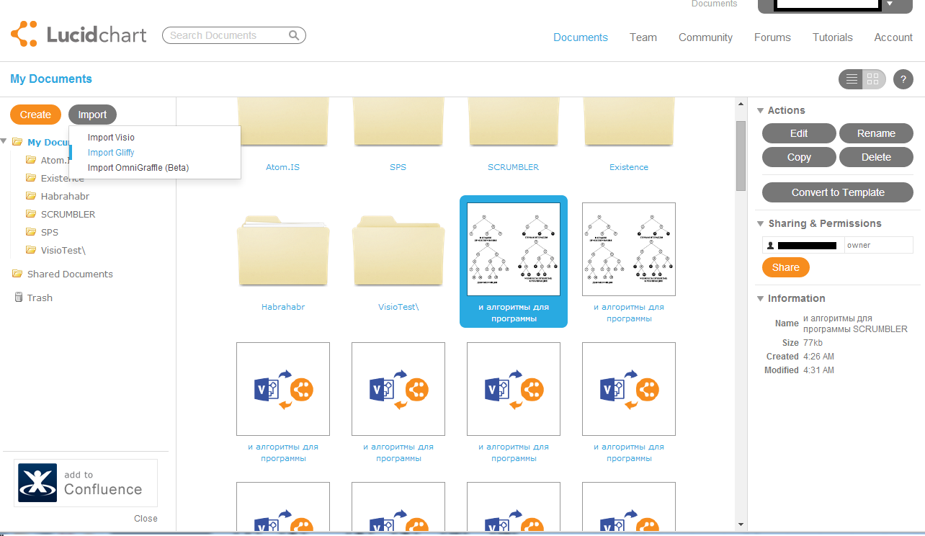Open the top Documents link
Viewport: 925px width, 536px height.
[x=714, y=4]
